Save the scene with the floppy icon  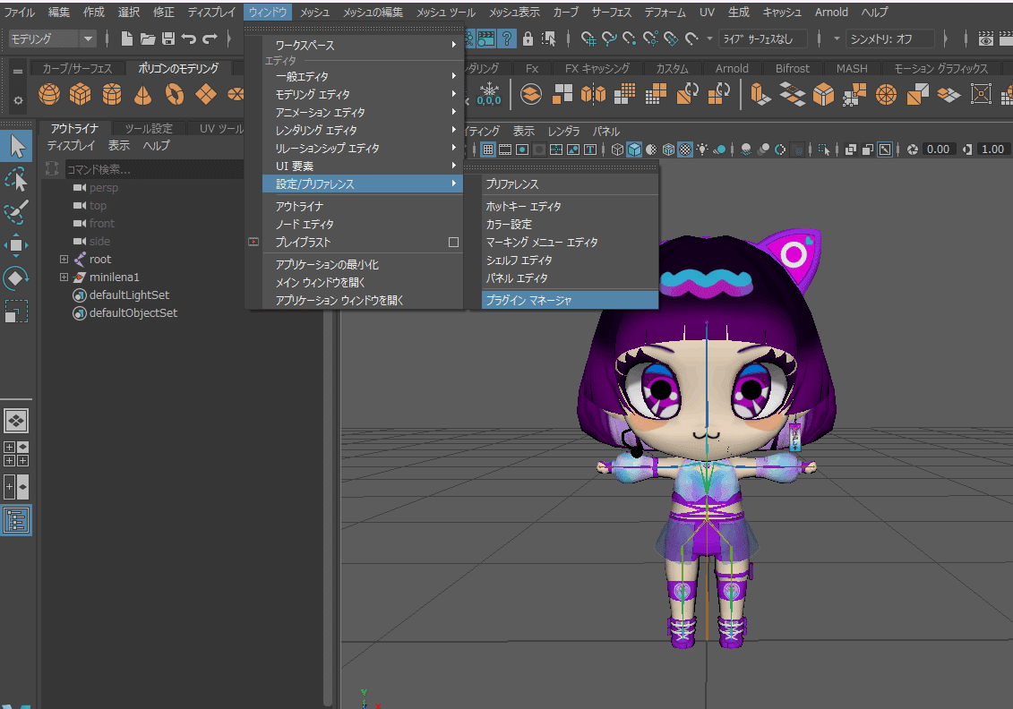(x=168, y=38)
